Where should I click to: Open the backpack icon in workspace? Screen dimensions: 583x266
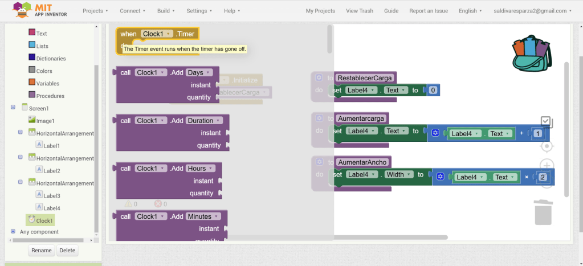(x=531, y=54)
